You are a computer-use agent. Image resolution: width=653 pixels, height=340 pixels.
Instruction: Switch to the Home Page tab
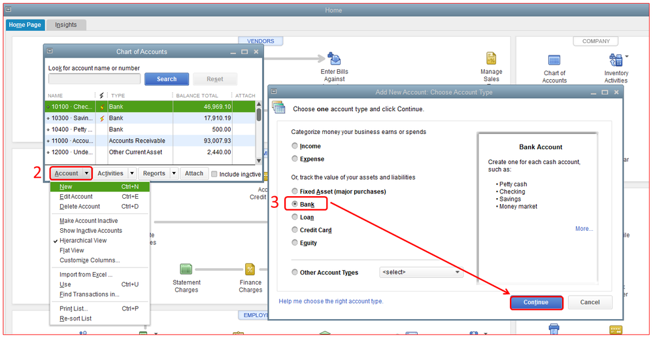[25, 25]
